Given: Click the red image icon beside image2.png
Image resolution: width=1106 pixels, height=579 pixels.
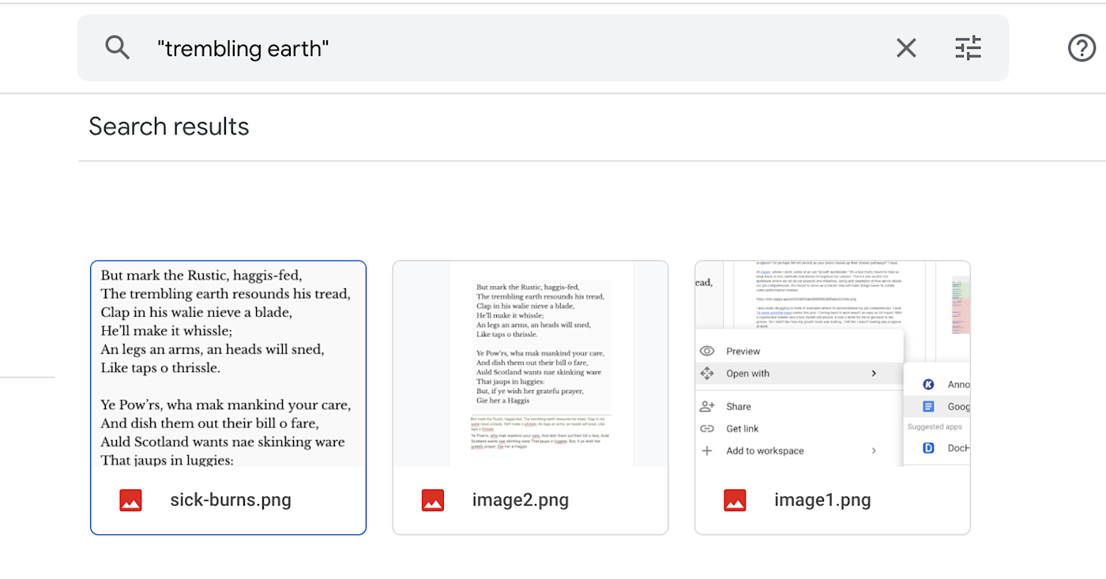Looking at the screenshot, I should (x=432, y=500).
